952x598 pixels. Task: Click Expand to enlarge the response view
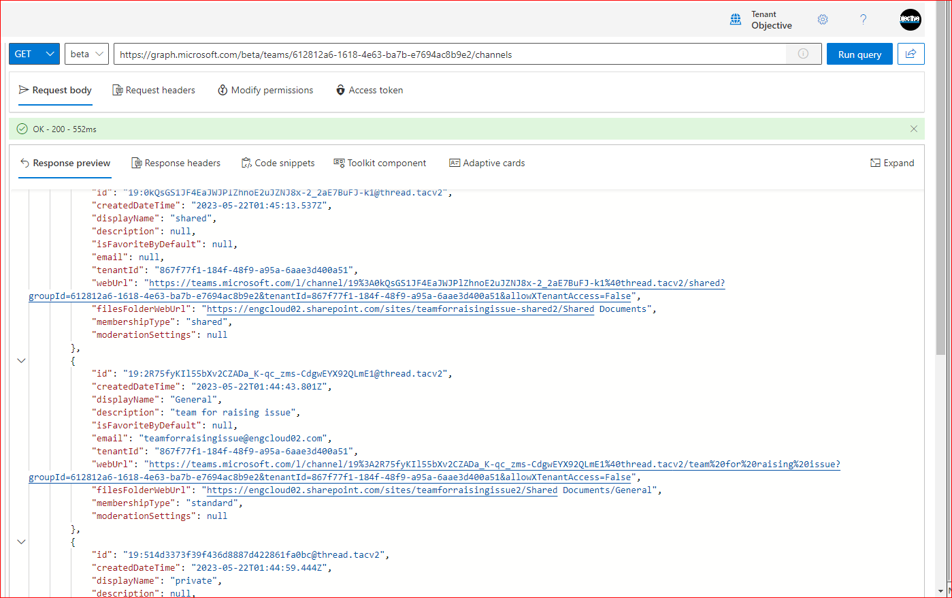pos(891,163)
